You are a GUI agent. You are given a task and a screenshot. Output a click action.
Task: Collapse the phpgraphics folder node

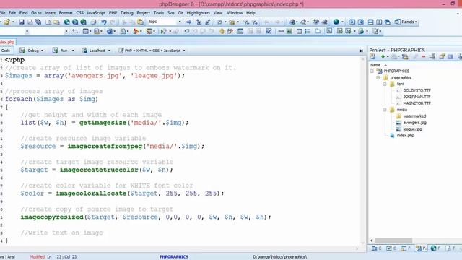click(378, 77)
